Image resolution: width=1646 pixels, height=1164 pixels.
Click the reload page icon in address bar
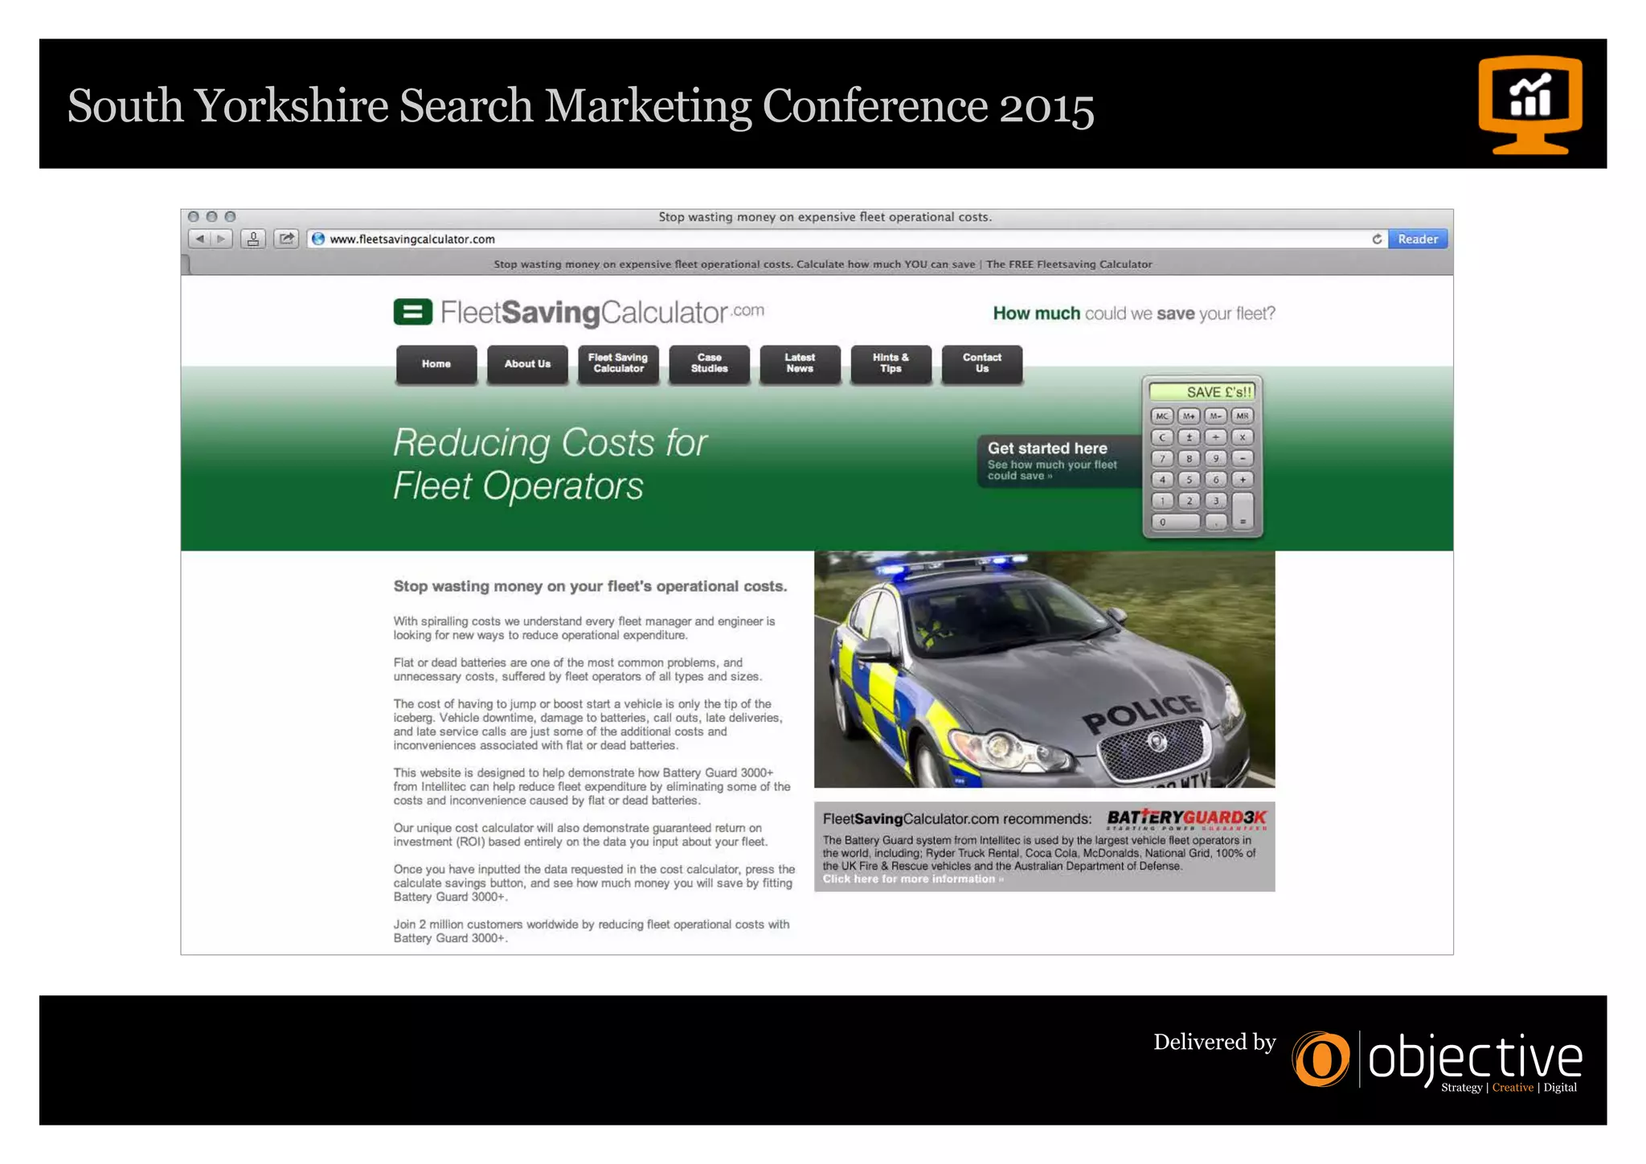point(1377,239)
